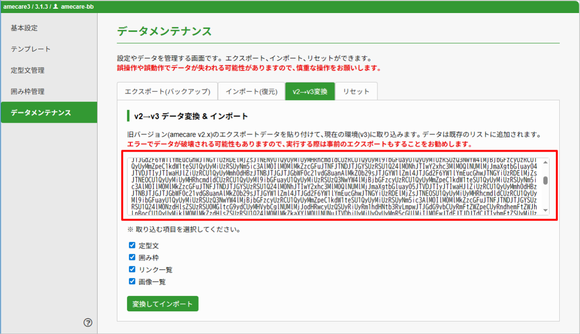Image resolution: width=580 pixels, height=334 pixels.
Task: Click the help question mark icon
Action: coord(88,322)
